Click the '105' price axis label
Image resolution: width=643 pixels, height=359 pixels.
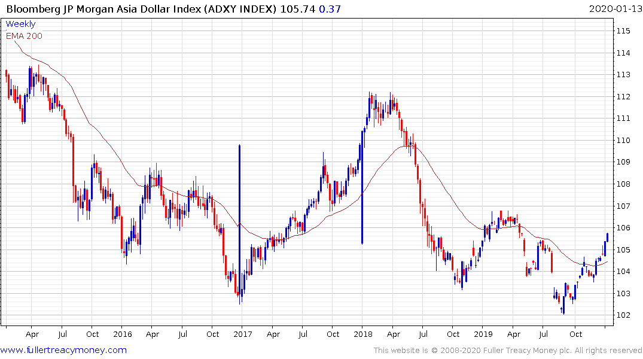pyautogui.click(x=623, y=250)
